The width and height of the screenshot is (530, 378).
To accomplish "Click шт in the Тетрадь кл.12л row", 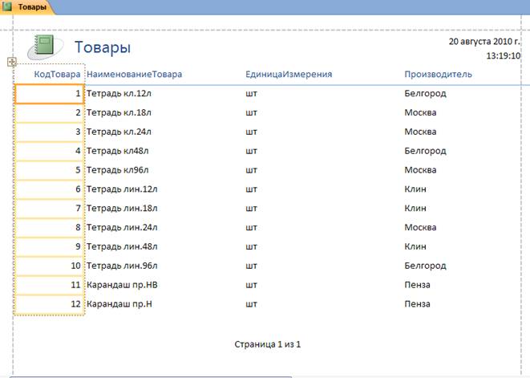I will click(251, 93).
